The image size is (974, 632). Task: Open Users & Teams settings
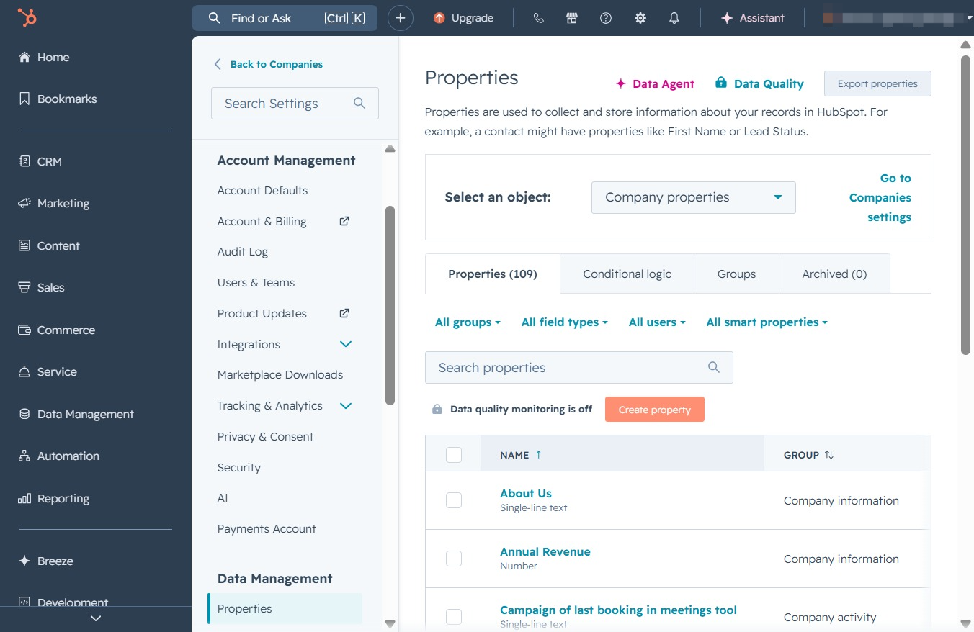click(x=256, y=282)
